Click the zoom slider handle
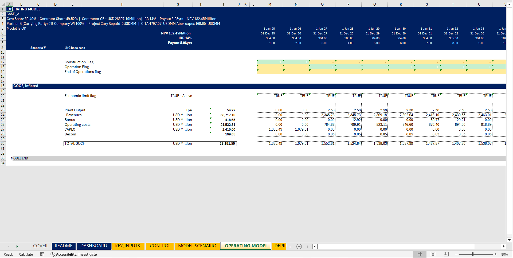 (x=473, y=254)
